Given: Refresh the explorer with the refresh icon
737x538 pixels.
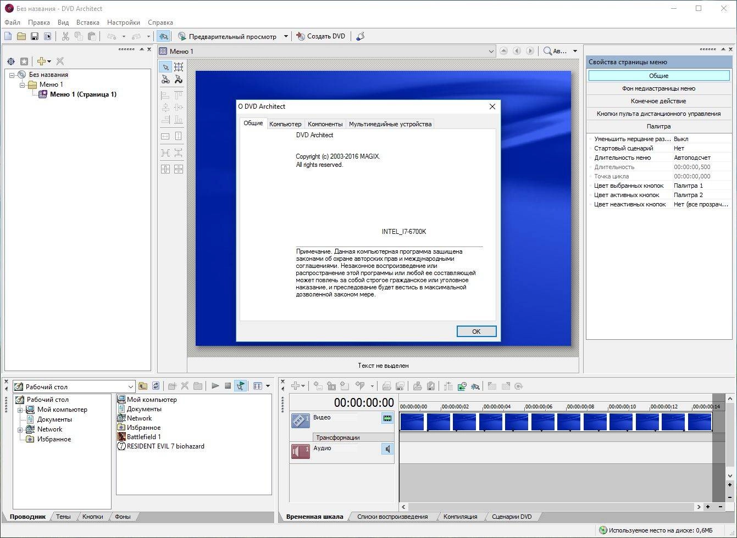Looking at the screenshot, I should click(156, 386).
